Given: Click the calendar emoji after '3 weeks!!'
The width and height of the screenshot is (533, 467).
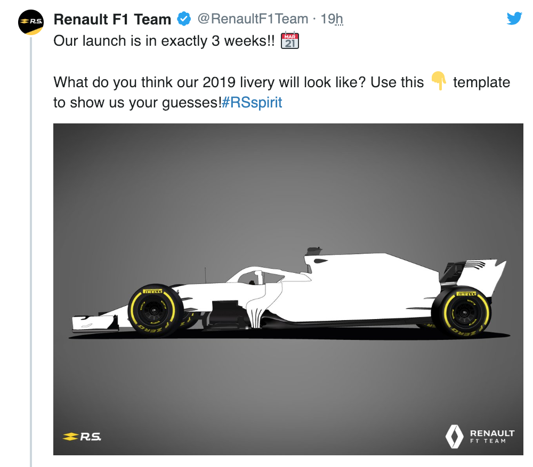Looking at the screenshot, I should point(290,41).
